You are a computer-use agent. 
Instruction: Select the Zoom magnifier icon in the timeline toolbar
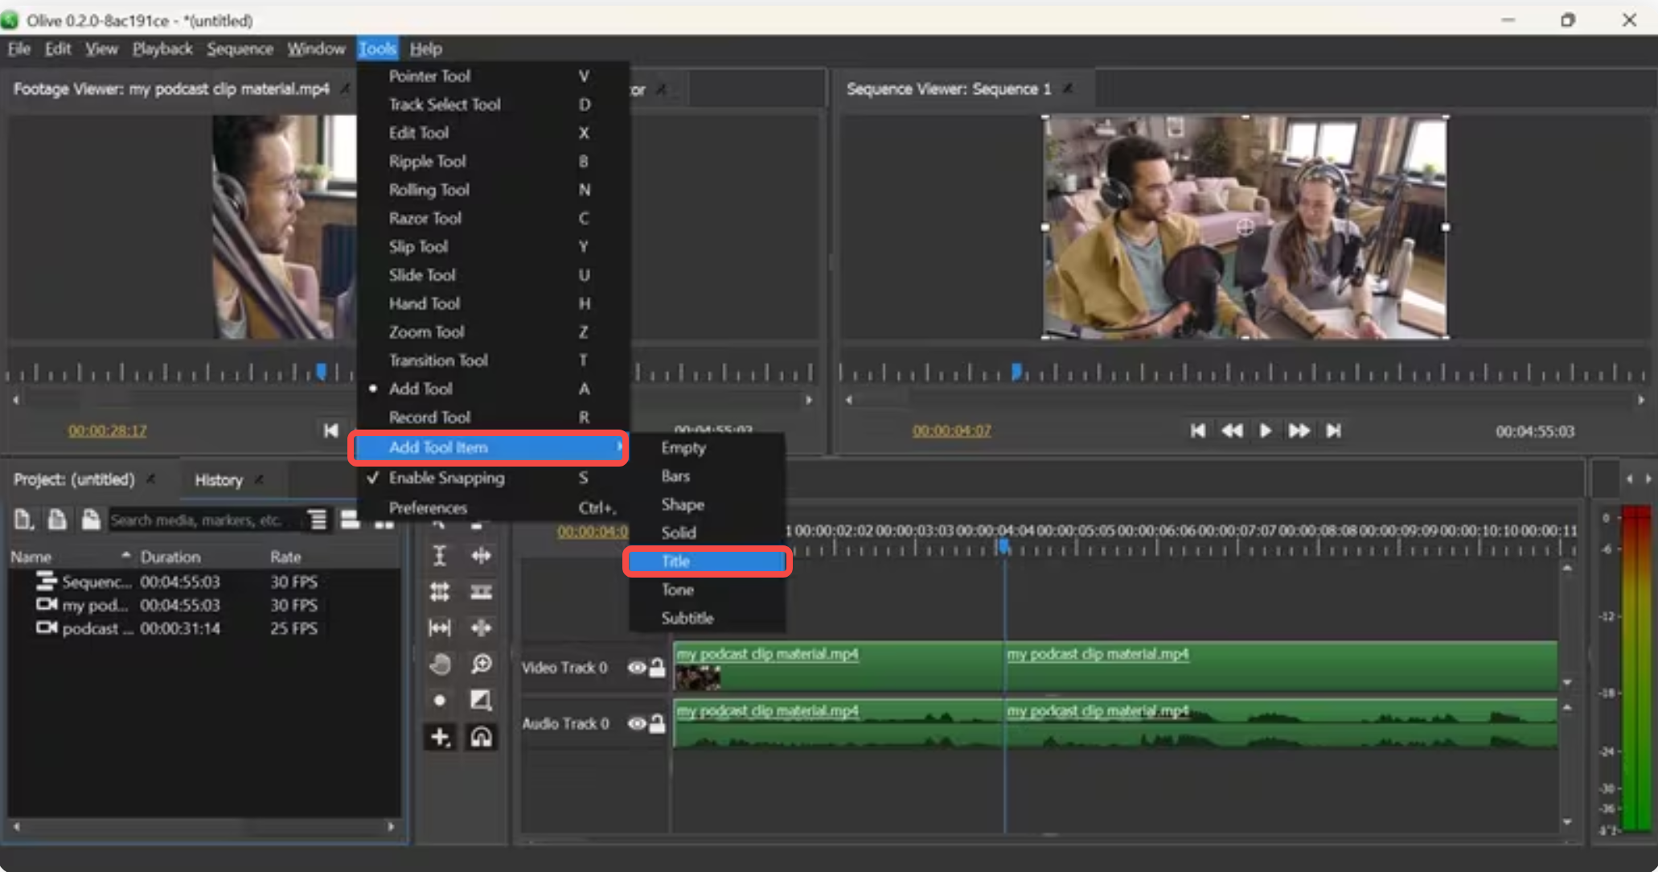point(481,664)
